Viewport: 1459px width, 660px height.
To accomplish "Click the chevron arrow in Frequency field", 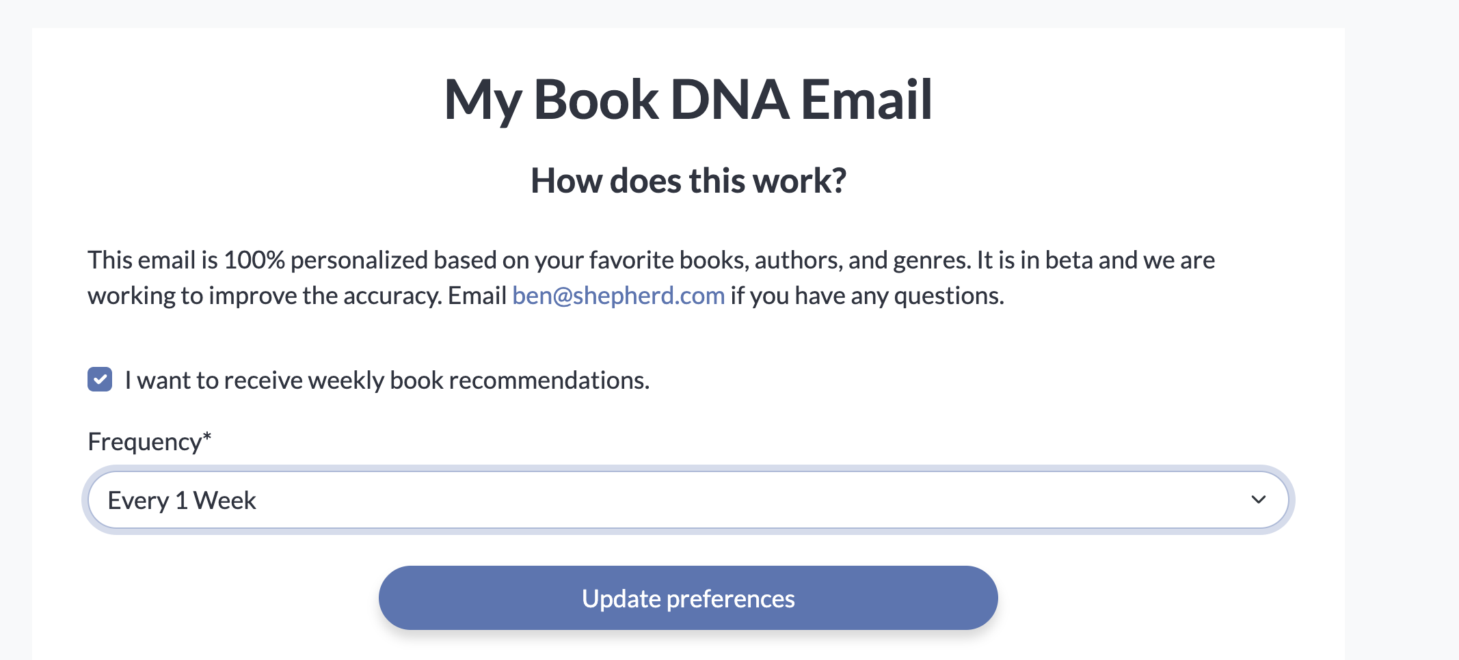I will coord(1258,500).
